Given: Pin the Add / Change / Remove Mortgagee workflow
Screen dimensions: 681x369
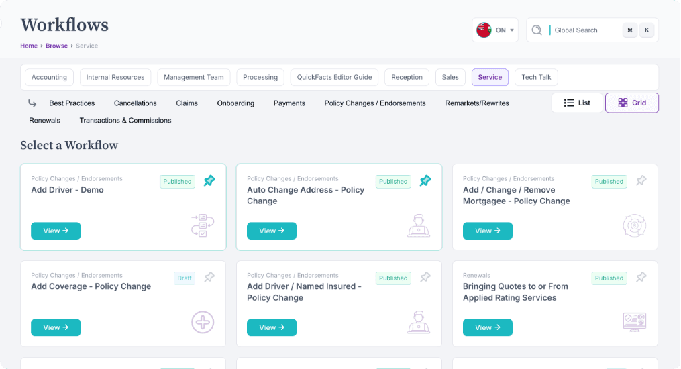Looking at the screenshot, I should [x=641, y=181].
